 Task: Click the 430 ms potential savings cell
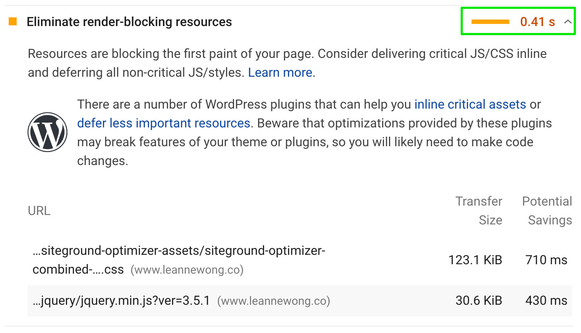pyautogui.click(x=546, y=300)
